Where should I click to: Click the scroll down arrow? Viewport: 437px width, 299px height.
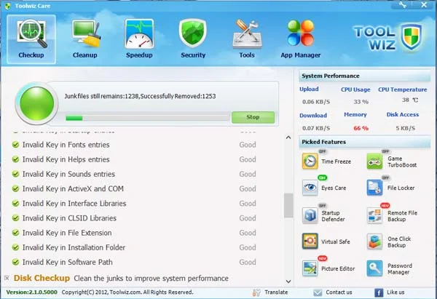(x=288, y=282)
